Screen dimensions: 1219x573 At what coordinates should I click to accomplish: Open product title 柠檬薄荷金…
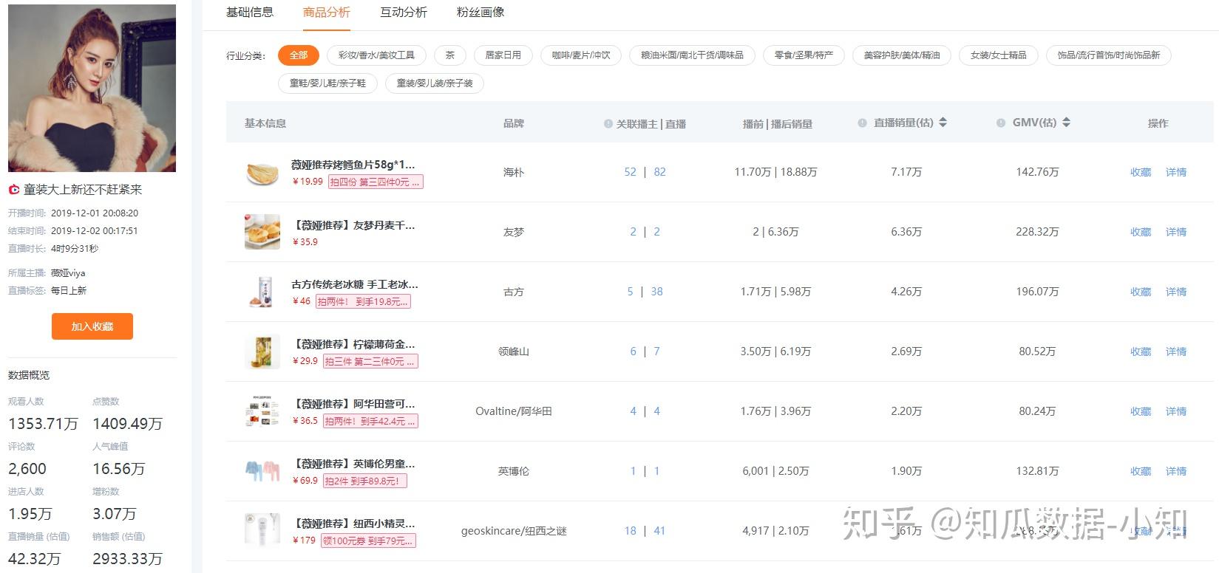coord(353,344)
